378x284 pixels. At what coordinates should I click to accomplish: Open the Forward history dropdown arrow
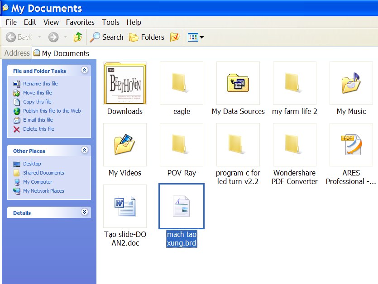click(65, 37)
